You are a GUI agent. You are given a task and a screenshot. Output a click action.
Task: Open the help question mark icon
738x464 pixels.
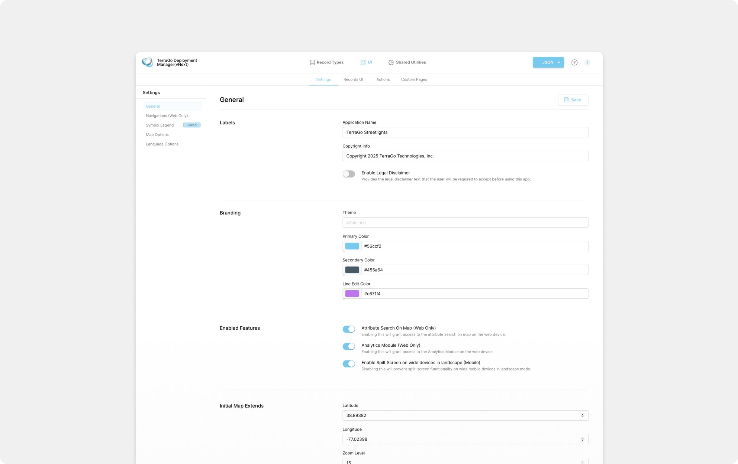click(x=574, y=62)
